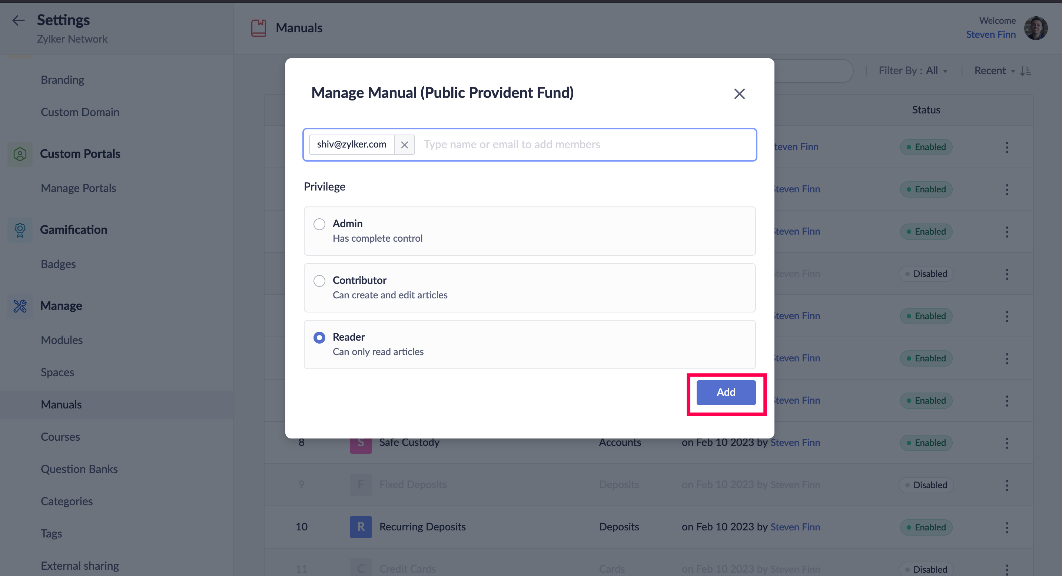Click the back arrow next to Settings
The width and height of the screenshot is (1062, 576).
pos(19,20)
